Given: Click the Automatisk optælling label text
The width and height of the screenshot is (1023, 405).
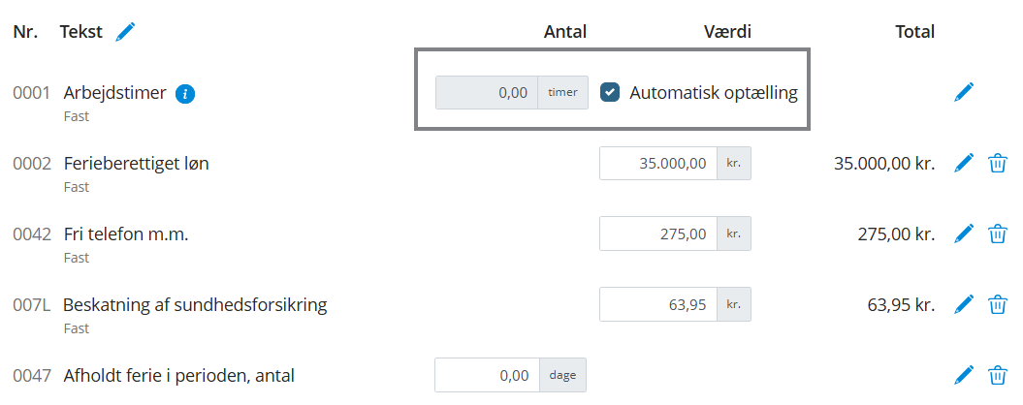Looking at the screenshot, I should [713, 93].
